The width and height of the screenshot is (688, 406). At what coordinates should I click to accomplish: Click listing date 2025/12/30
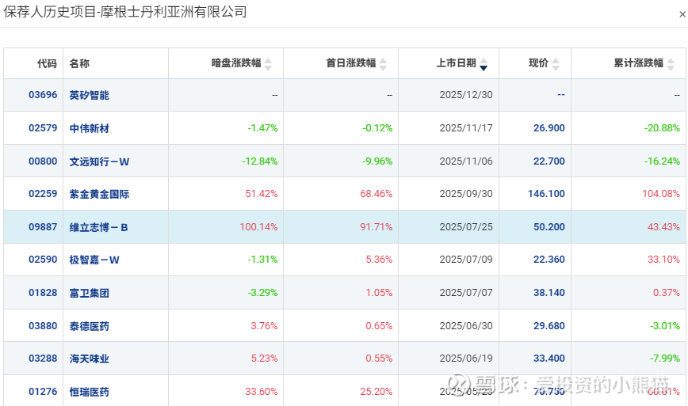tap(466, 95)
